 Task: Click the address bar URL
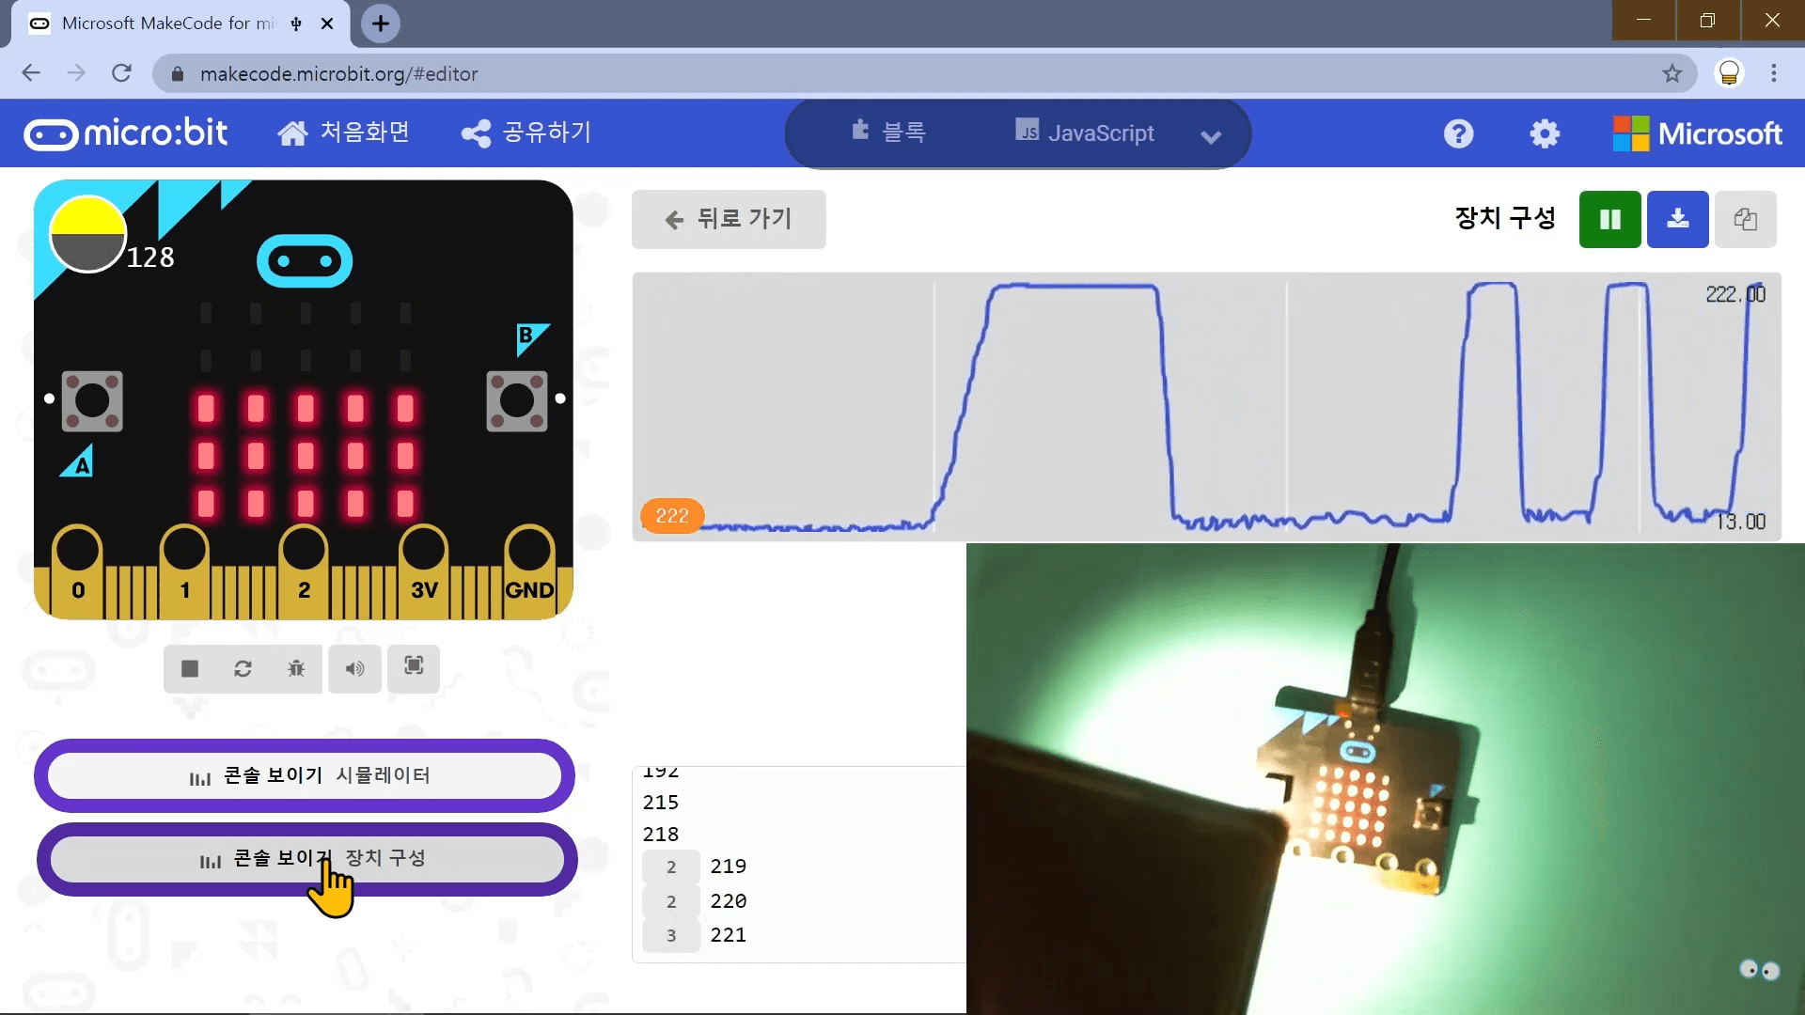point(338,74)
